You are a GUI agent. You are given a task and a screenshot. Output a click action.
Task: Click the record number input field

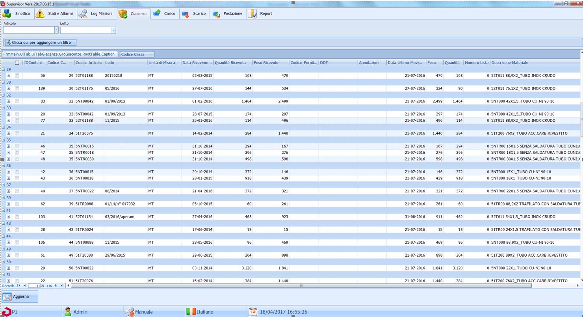34,285
